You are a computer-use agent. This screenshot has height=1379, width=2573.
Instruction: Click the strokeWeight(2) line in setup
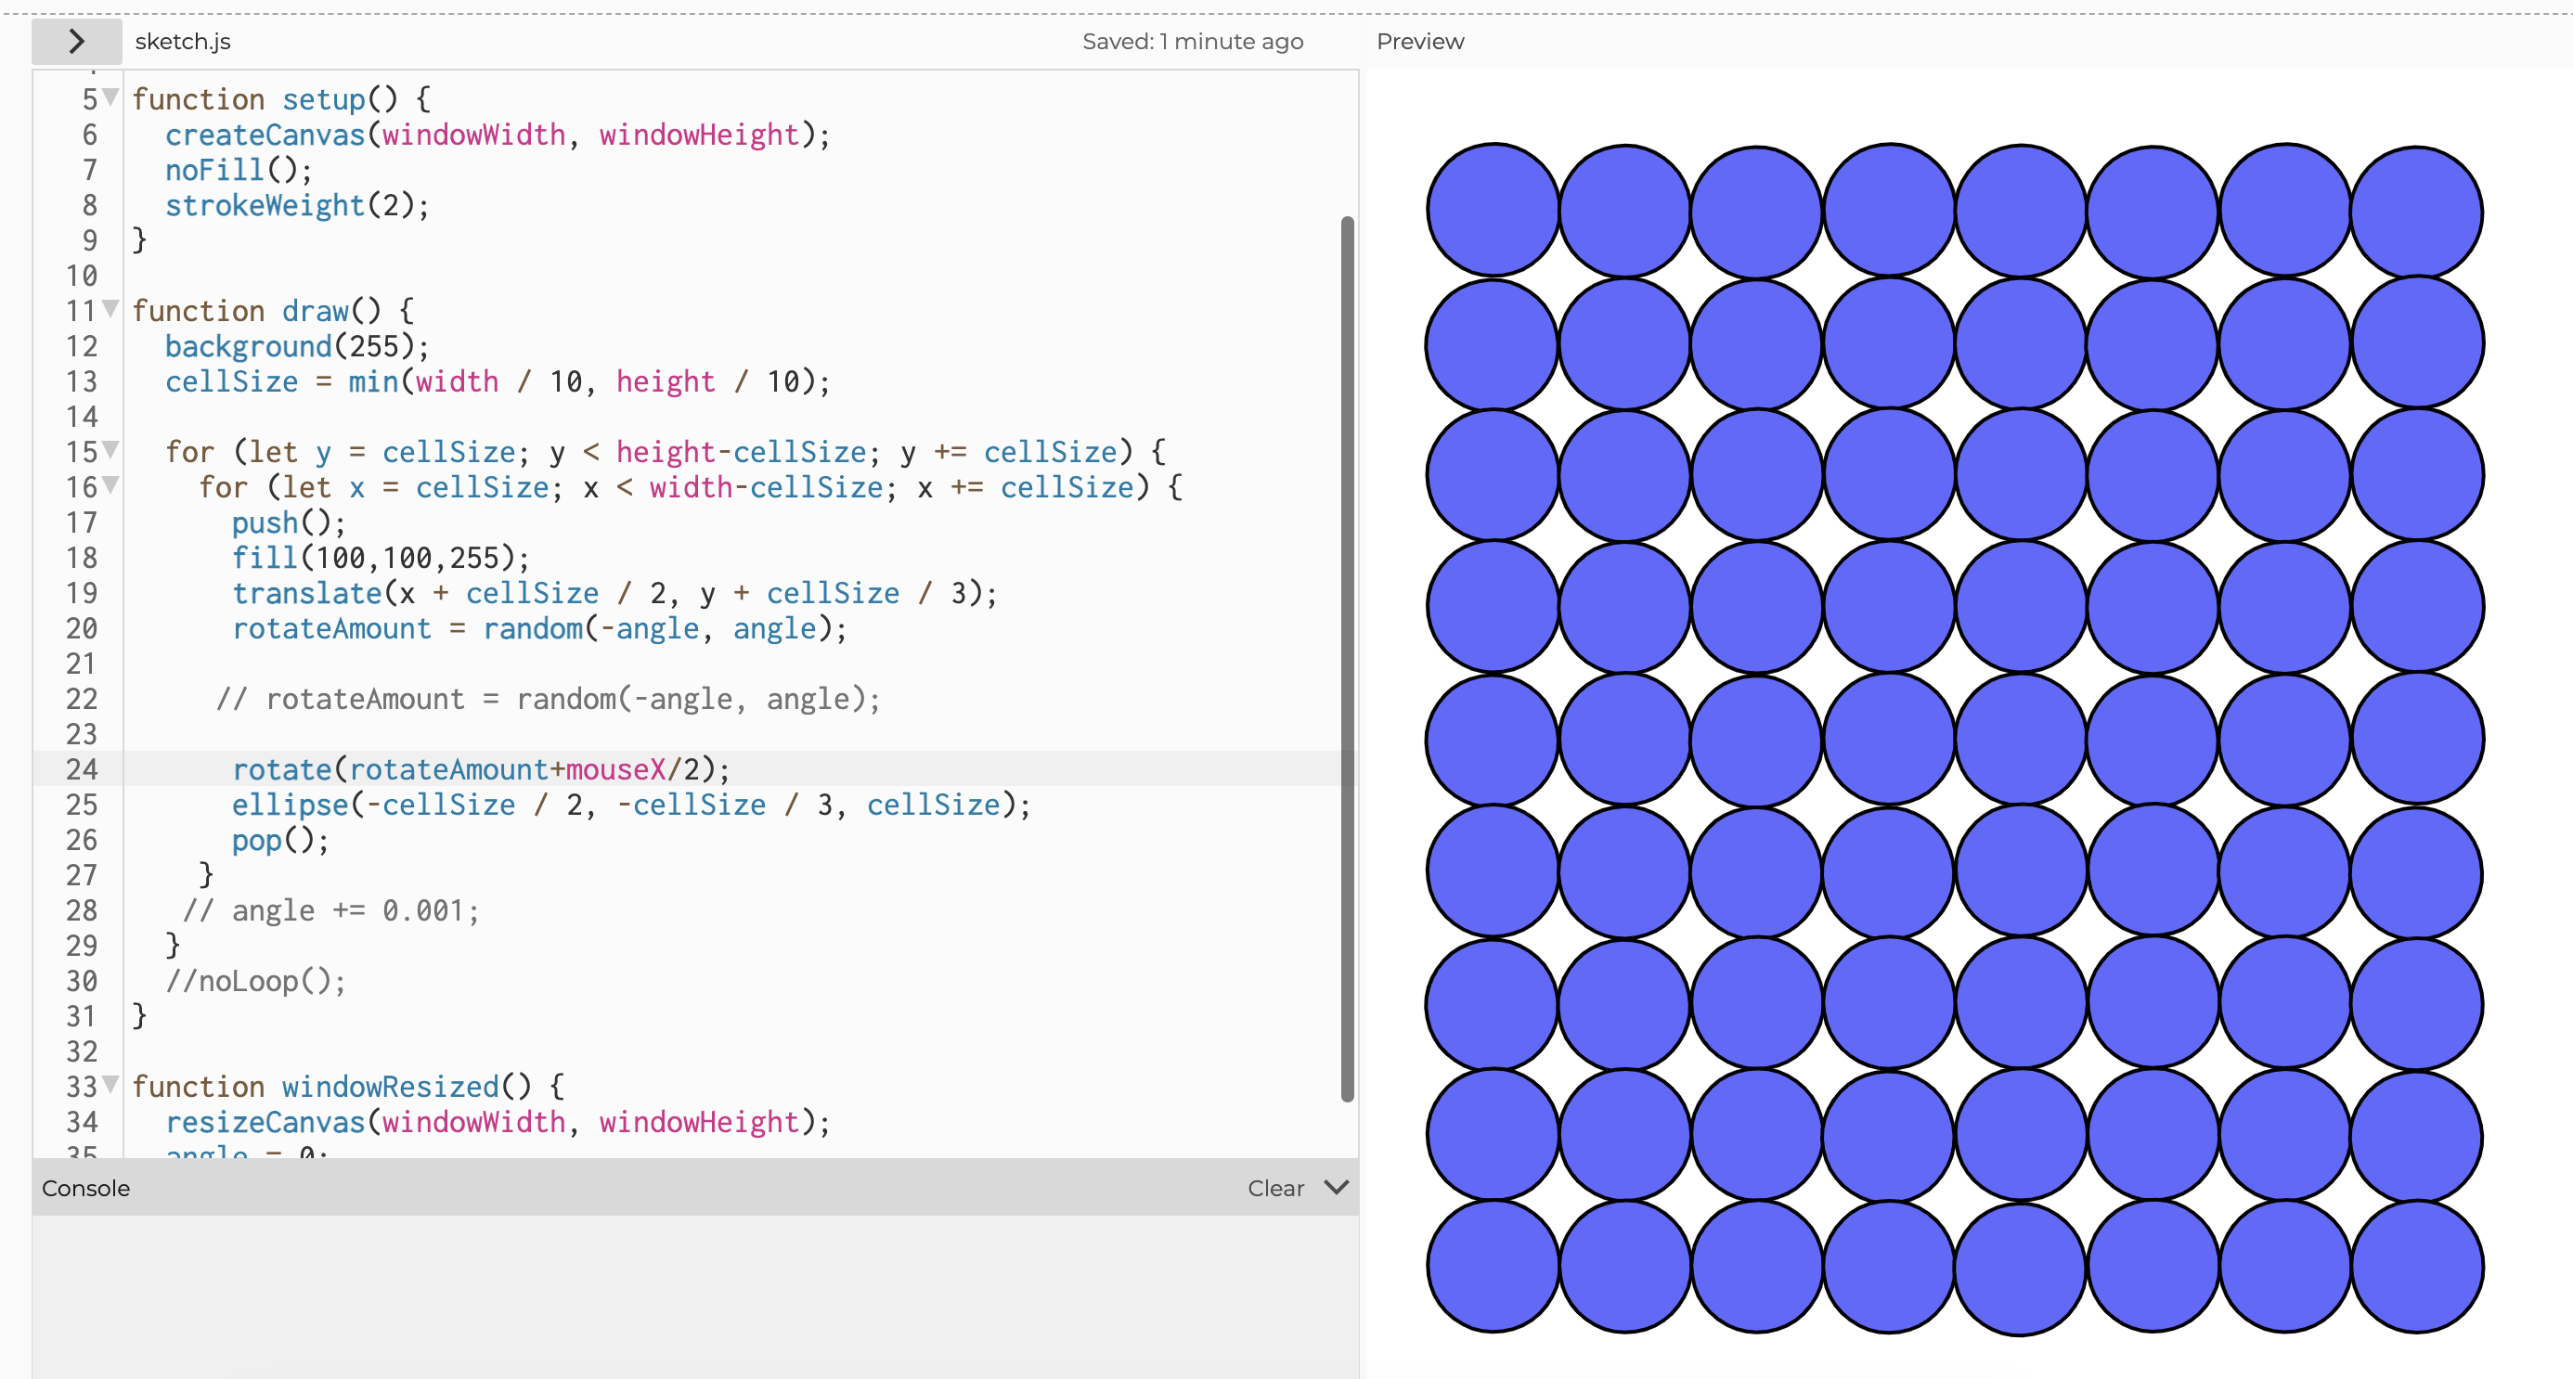coord(297,205)
